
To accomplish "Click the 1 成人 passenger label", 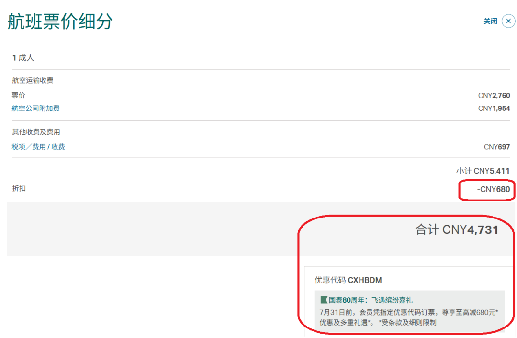I will [23, 58].
